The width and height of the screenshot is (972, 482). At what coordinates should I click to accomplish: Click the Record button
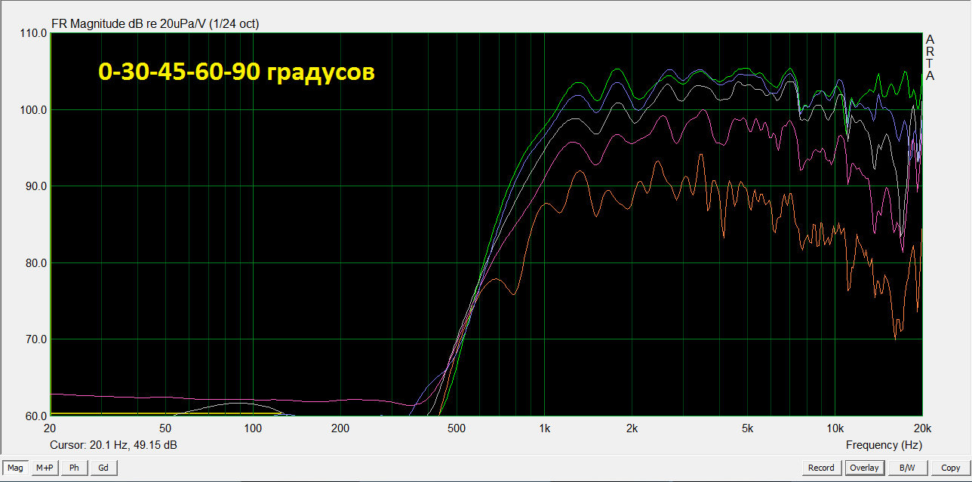(x=821, y=468)
